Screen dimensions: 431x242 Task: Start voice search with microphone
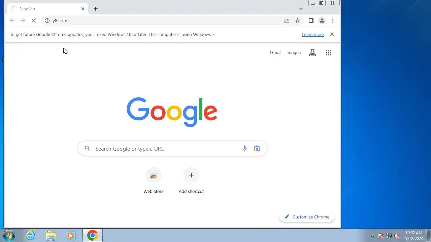[245, 149]
